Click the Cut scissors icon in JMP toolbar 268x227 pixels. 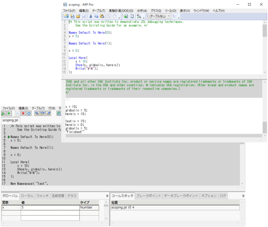click(x=91, y=16)
